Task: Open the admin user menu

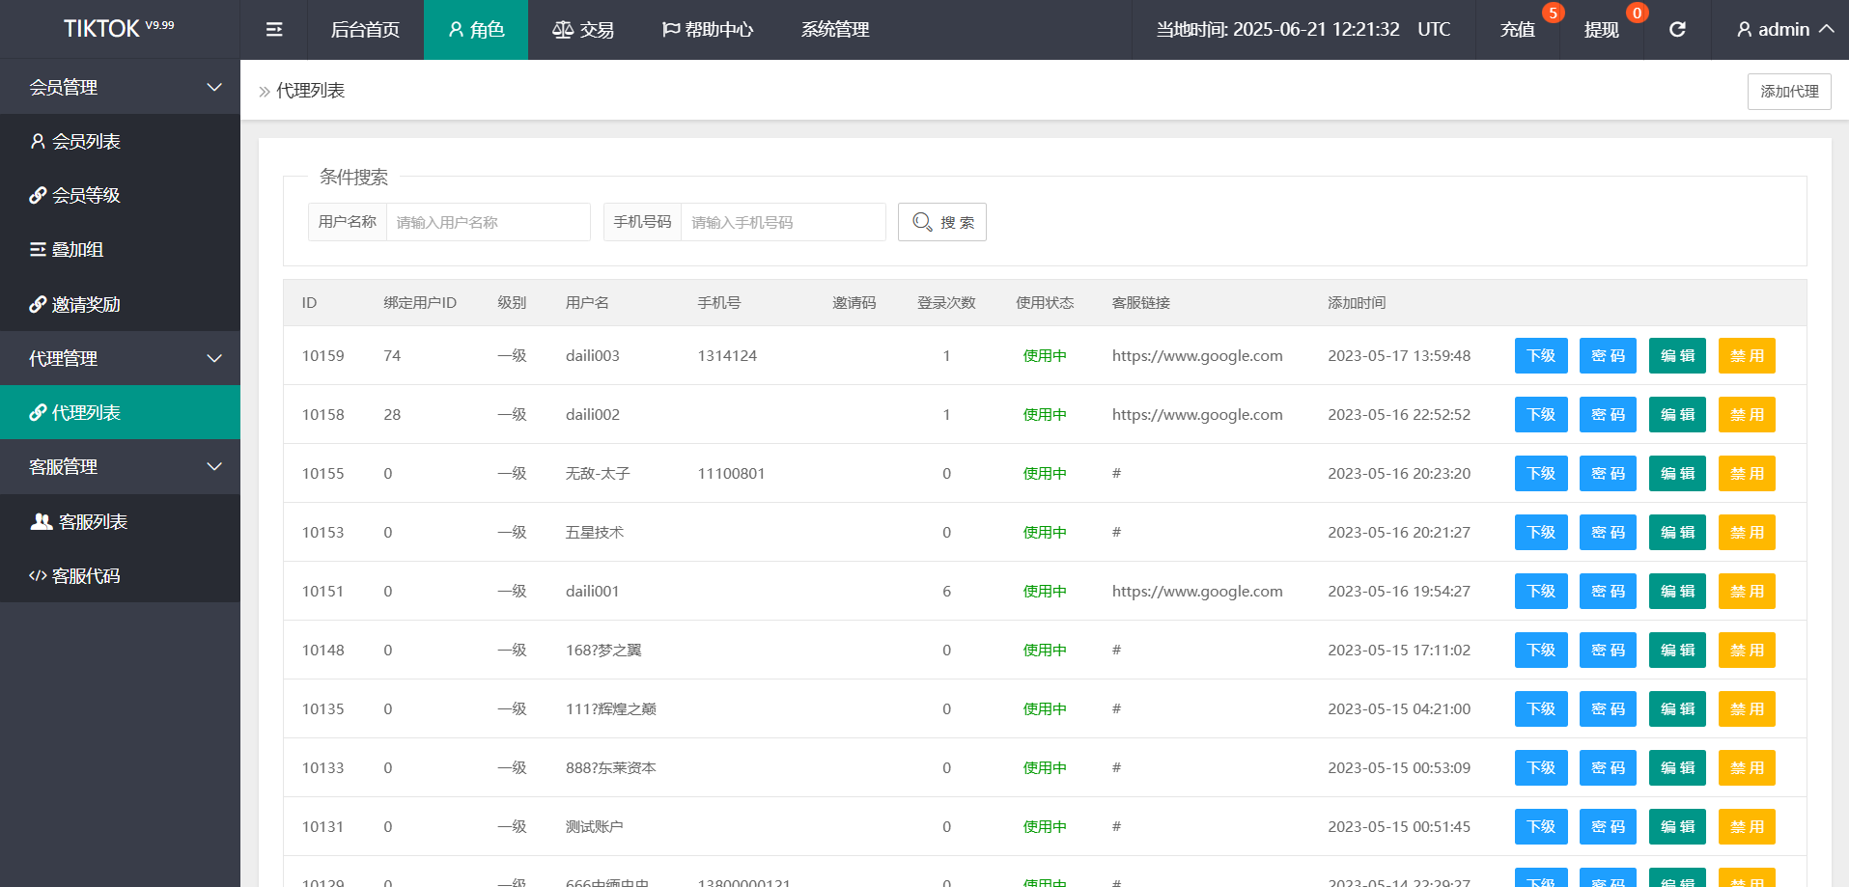Action: click(x=1784, y=30)
